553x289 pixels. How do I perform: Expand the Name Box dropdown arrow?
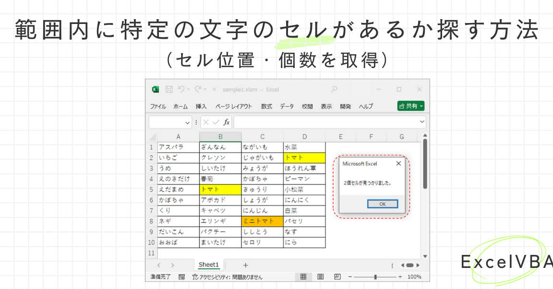click(187, 123)
